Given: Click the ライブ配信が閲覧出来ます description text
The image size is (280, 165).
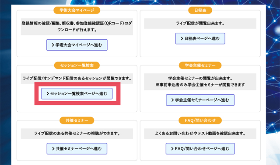Looking at the screenshot, I should click(200, 23).
